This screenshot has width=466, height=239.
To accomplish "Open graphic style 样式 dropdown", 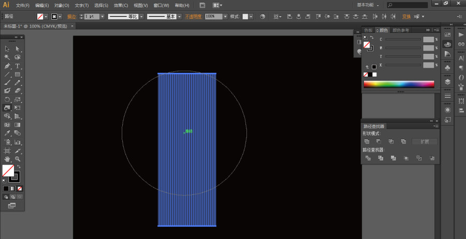I will (251, 17).
